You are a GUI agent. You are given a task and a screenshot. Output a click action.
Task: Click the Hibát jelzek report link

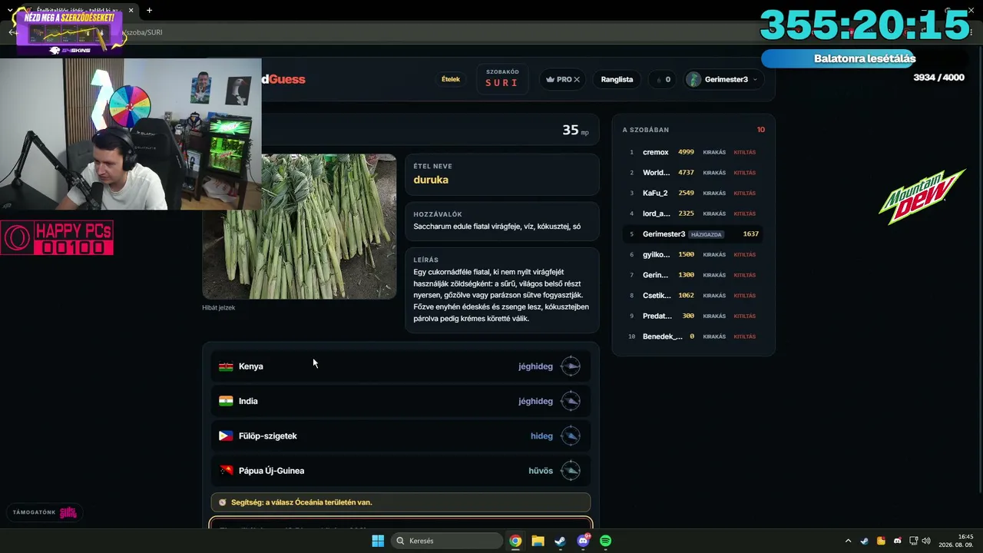(219, 307)
